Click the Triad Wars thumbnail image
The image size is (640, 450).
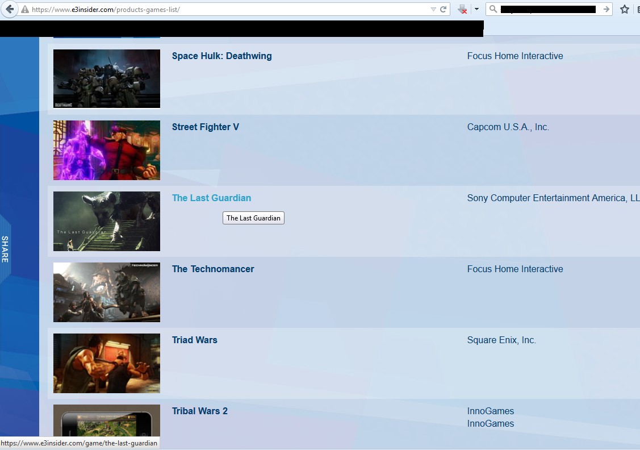pos(107,363)
